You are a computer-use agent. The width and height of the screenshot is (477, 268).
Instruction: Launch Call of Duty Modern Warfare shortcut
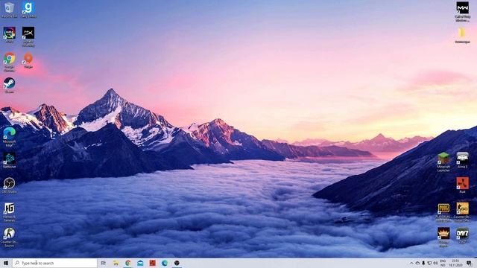pyautogui.click(x=462, y=12)
